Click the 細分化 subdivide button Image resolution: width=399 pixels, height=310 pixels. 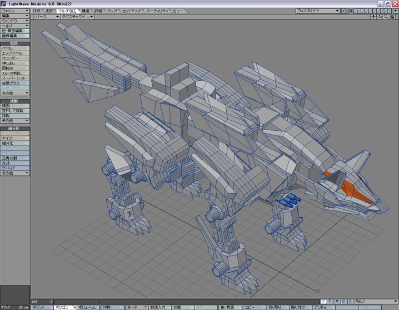15,143
